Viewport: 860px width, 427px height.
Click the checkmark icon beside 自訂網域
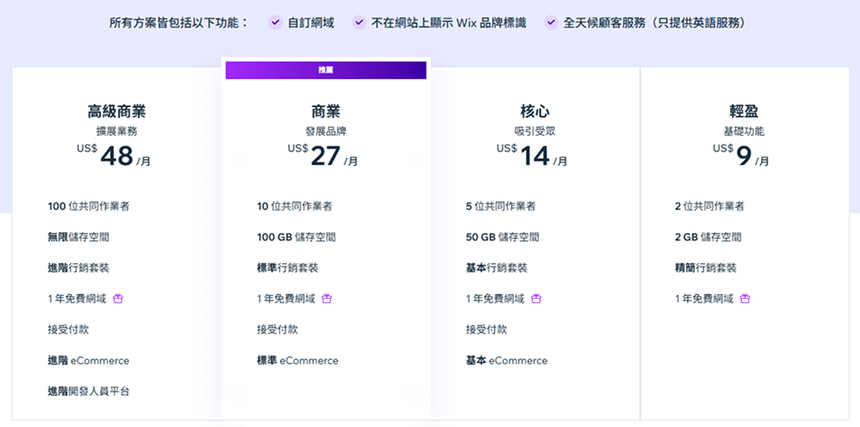pos(275,22)
